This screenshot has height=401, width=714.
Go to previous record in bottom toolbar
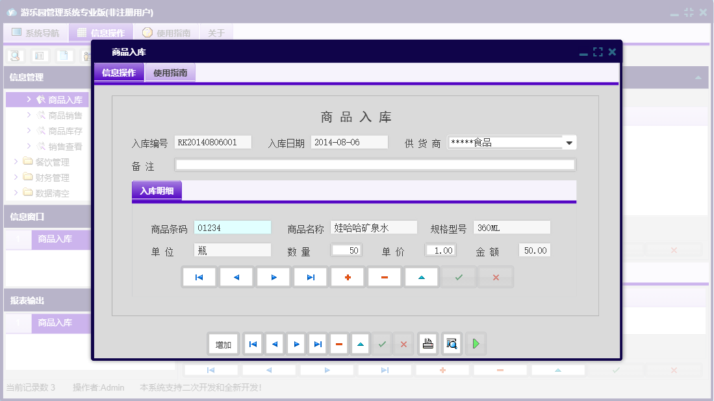click(275, 344)
